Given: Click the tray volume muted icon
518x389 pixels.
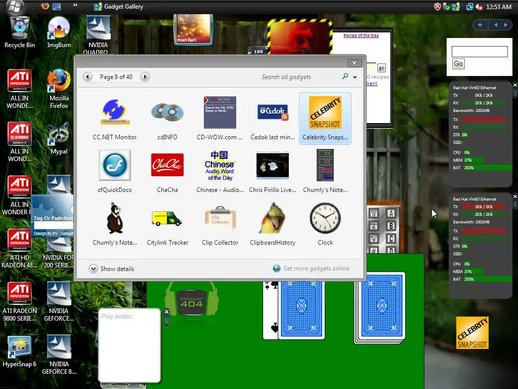Looking at the screenshot, I should 479,7.
